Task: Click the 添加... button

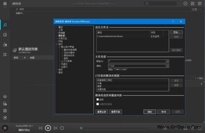Action: [176, 32]
